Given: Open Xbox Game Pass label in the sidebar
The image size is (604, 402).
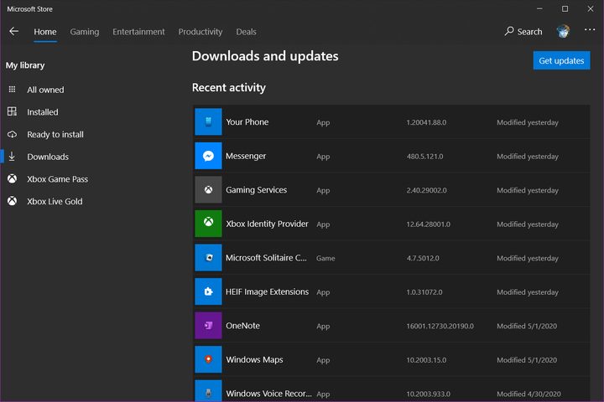Looking at the screenshot, I should click(57, 179).
